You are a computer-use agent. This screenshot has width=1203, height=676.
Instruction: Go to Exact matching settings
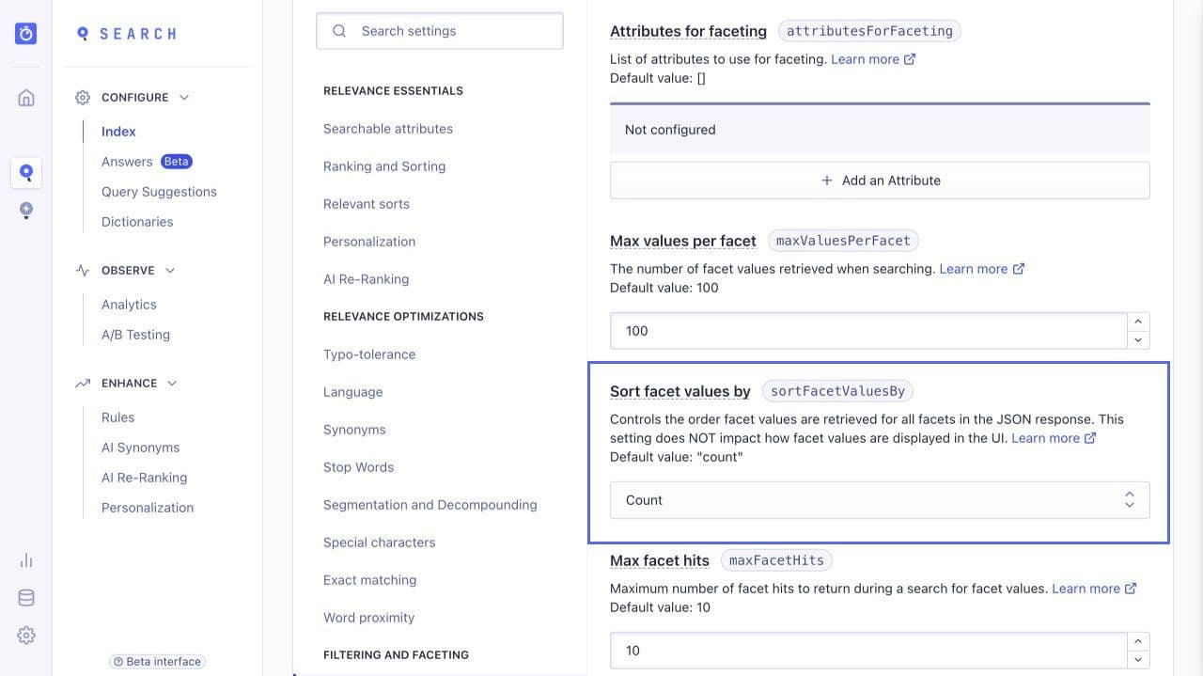point(369,580)
